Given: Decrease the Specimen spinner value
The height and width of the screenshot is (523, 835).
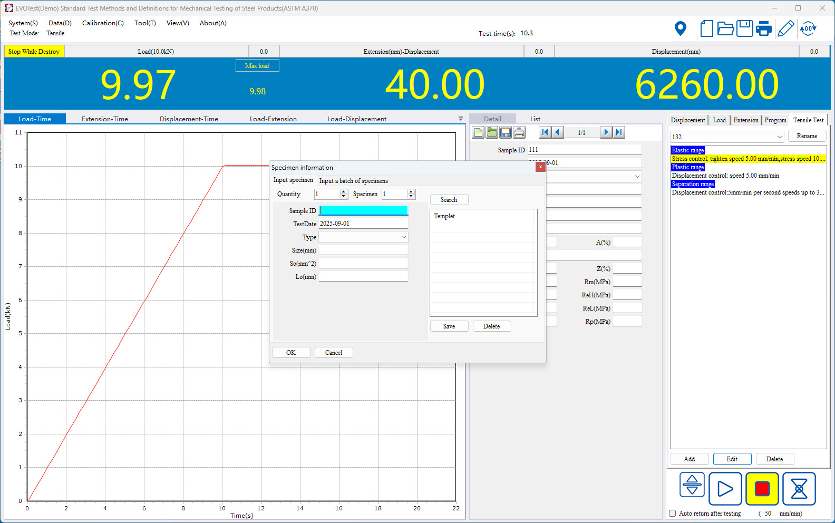Looking at the screenshot, I should [411, 197].
